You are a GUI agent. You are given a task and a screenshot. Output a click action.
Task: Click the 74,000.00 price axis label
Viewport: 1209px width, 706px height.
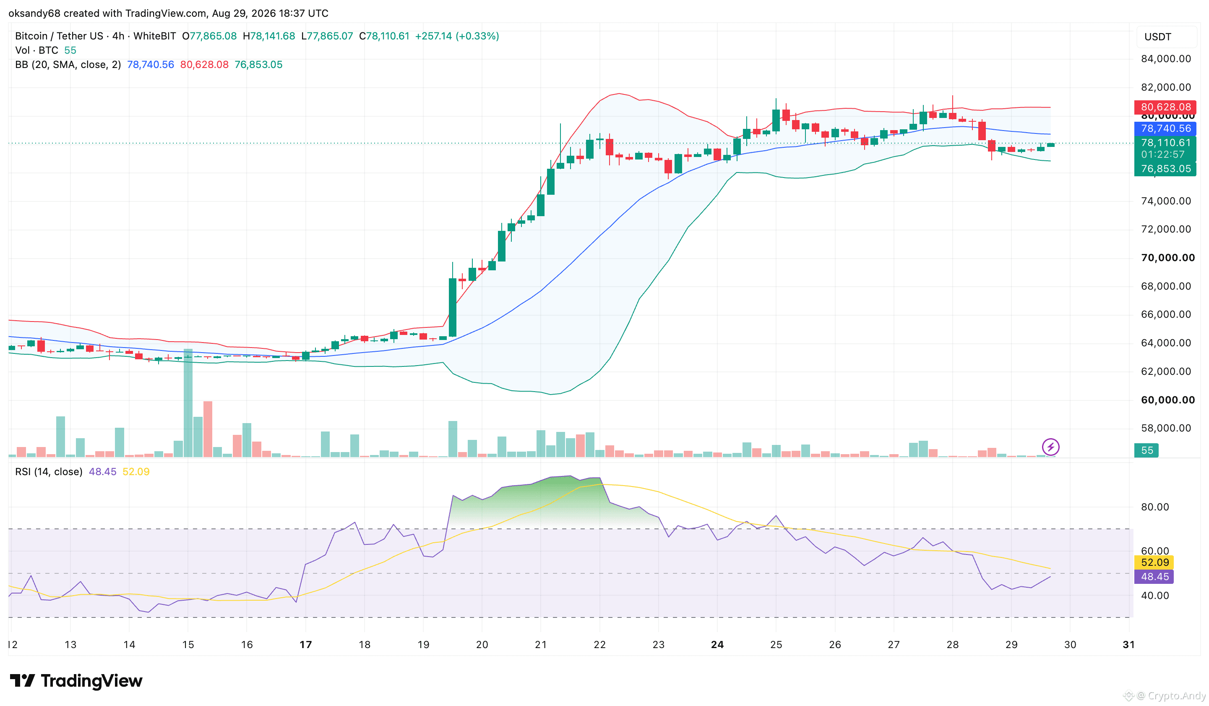coord(1166,201)
